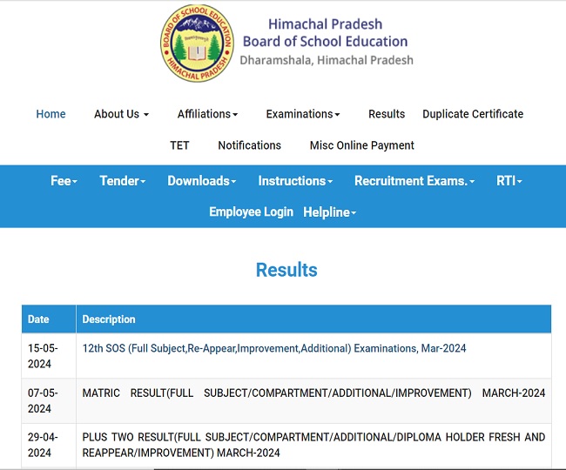Open the Tender dropdown menu

[122, 181]
